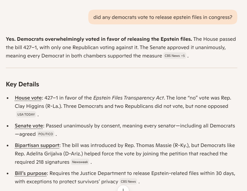Open the POLITICO citation chip

pyautogui.click(x=45, y=134)
